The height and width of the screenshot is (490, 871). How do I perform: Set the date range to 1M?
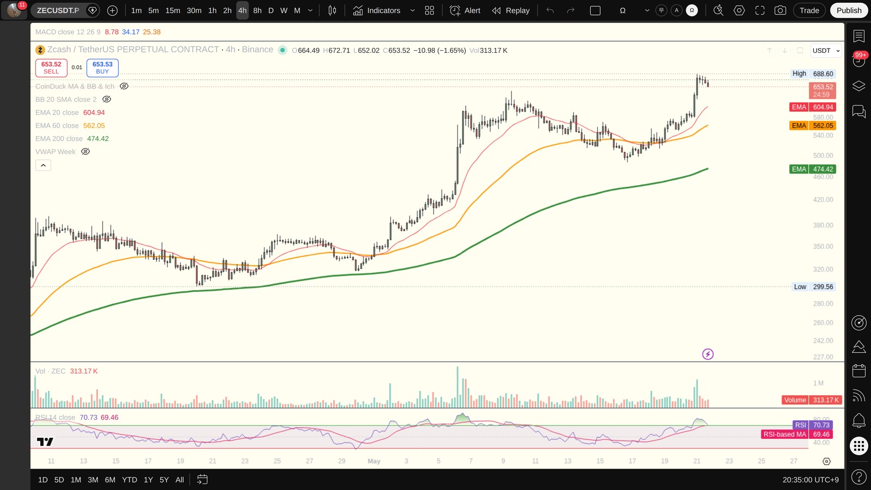(76, 480)
